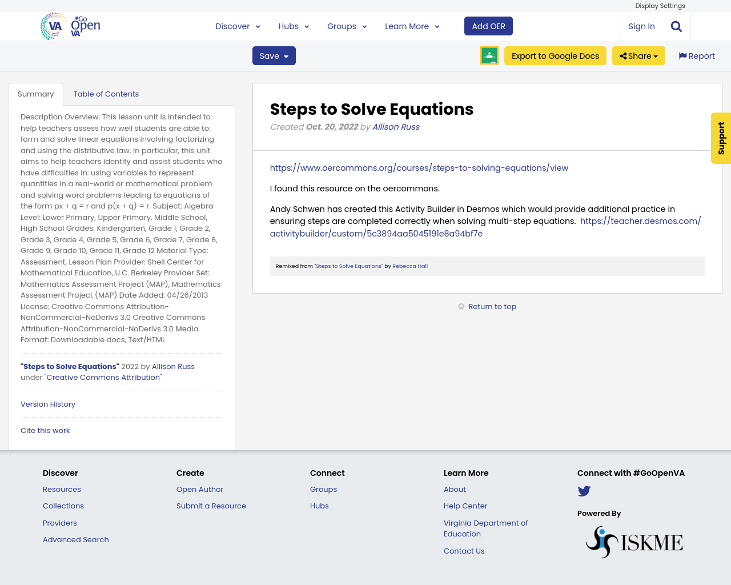Open the Discover navigation dropdown

[x=237, y=25]
